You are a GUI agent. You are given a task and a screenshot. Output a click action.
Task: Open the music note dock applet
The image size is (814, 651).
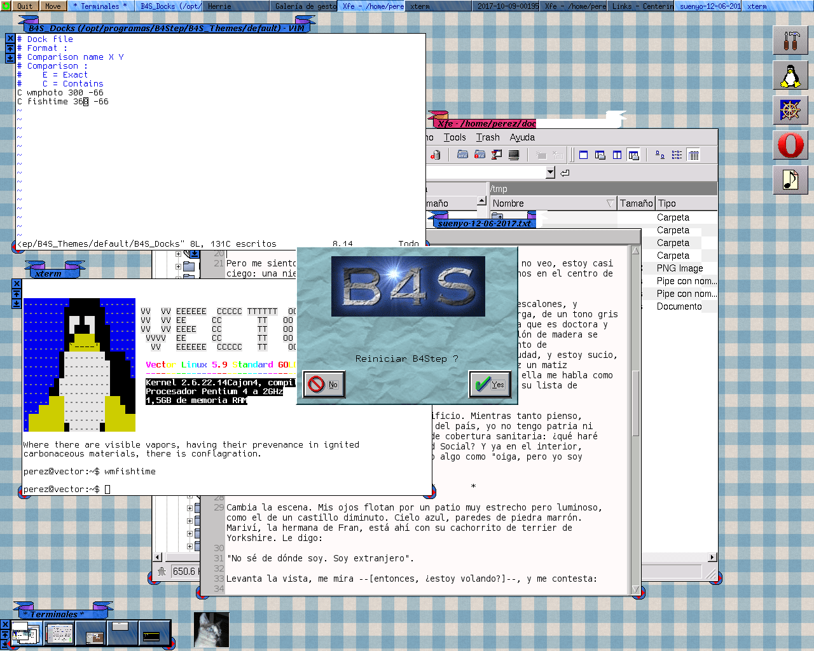(790, 180)
